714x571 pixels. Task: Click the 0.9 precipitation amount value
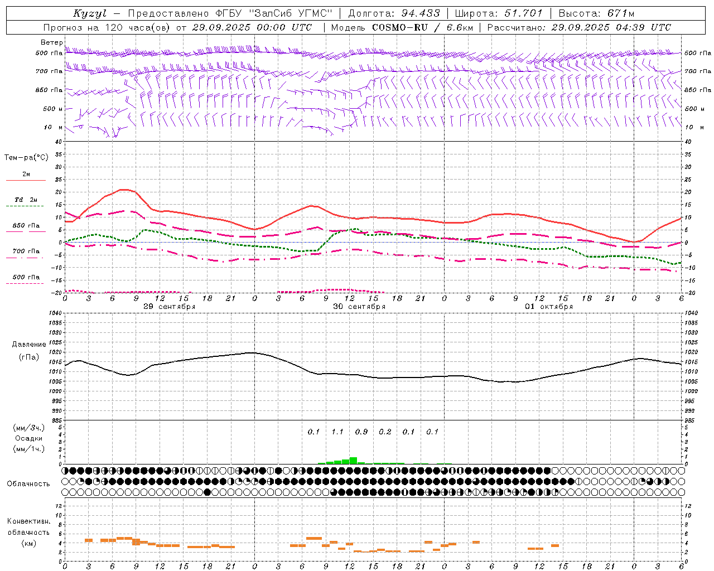pos(361,432)
